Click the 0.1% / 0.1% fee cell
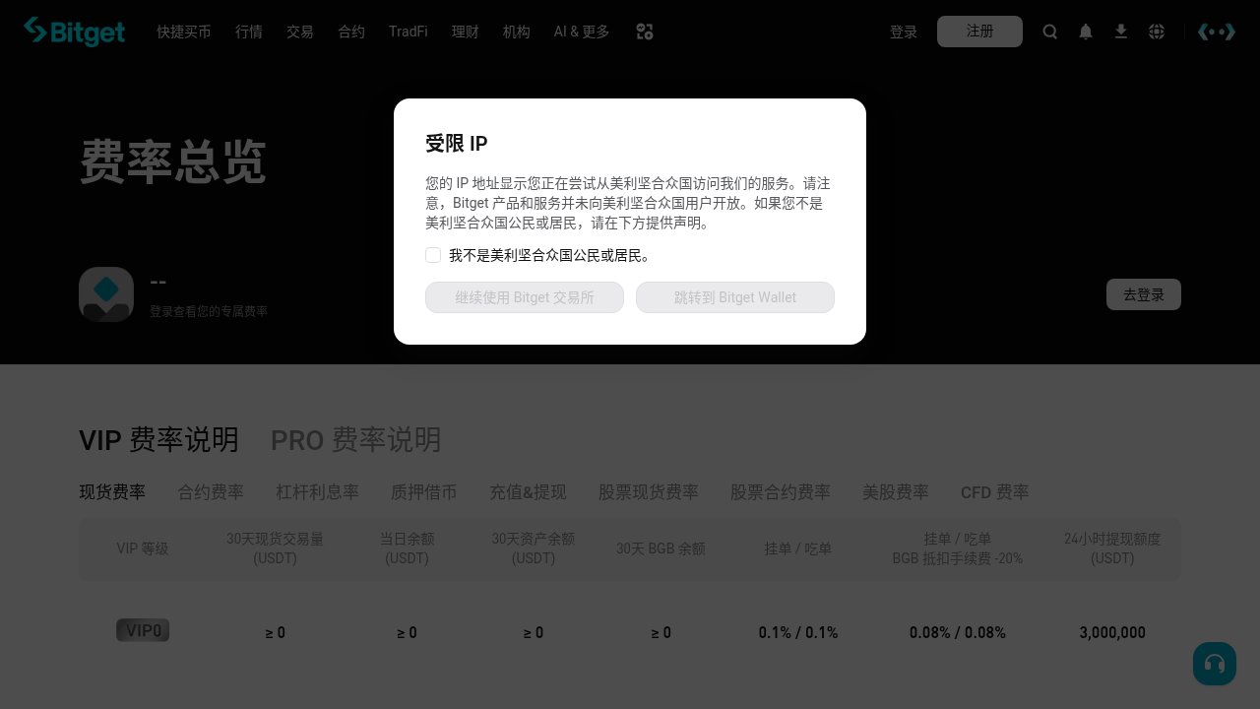 (x=798, y=633)
